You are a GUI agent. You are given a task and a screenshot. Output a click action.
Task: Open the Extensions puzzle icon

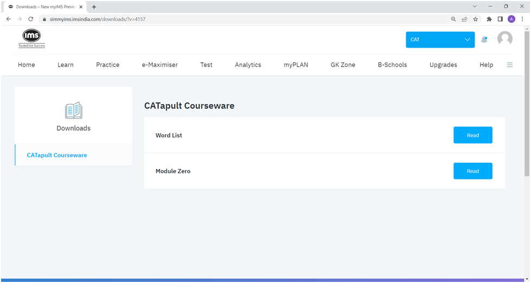tap(489, 19)
